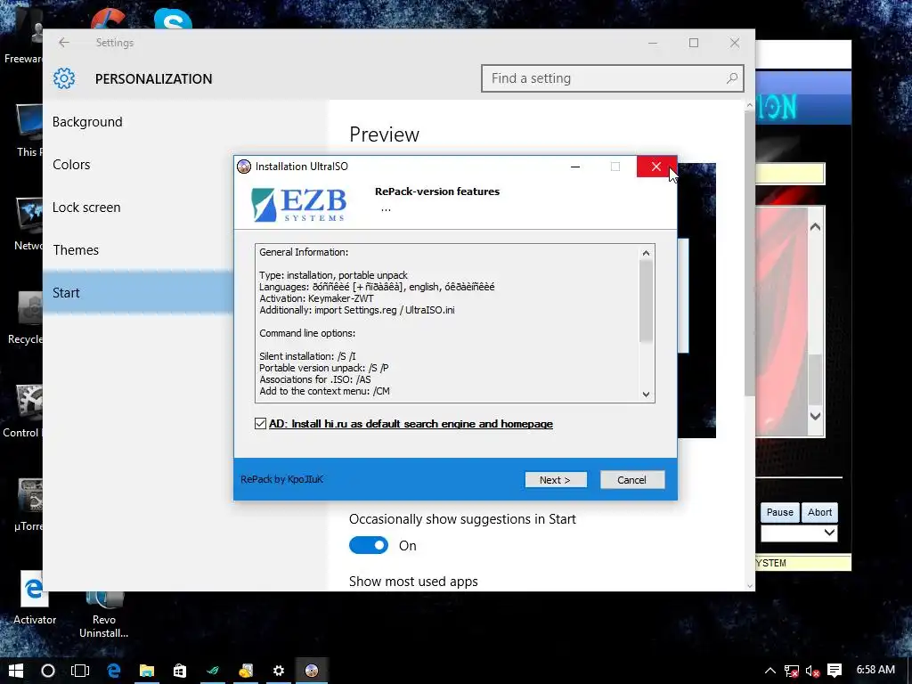Screen dimensions: 912x684
Task: Click the search magnifier icon in Settings
Action: (x=732, y=78)
